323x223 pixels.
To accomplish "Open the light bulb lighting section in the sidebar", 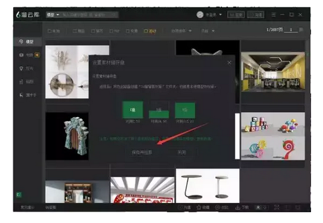I will [x=28, y=69].
